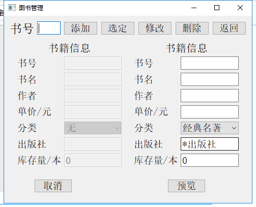Click the 返回 button
The image size is (256, 207).
(x=229, y=28)
